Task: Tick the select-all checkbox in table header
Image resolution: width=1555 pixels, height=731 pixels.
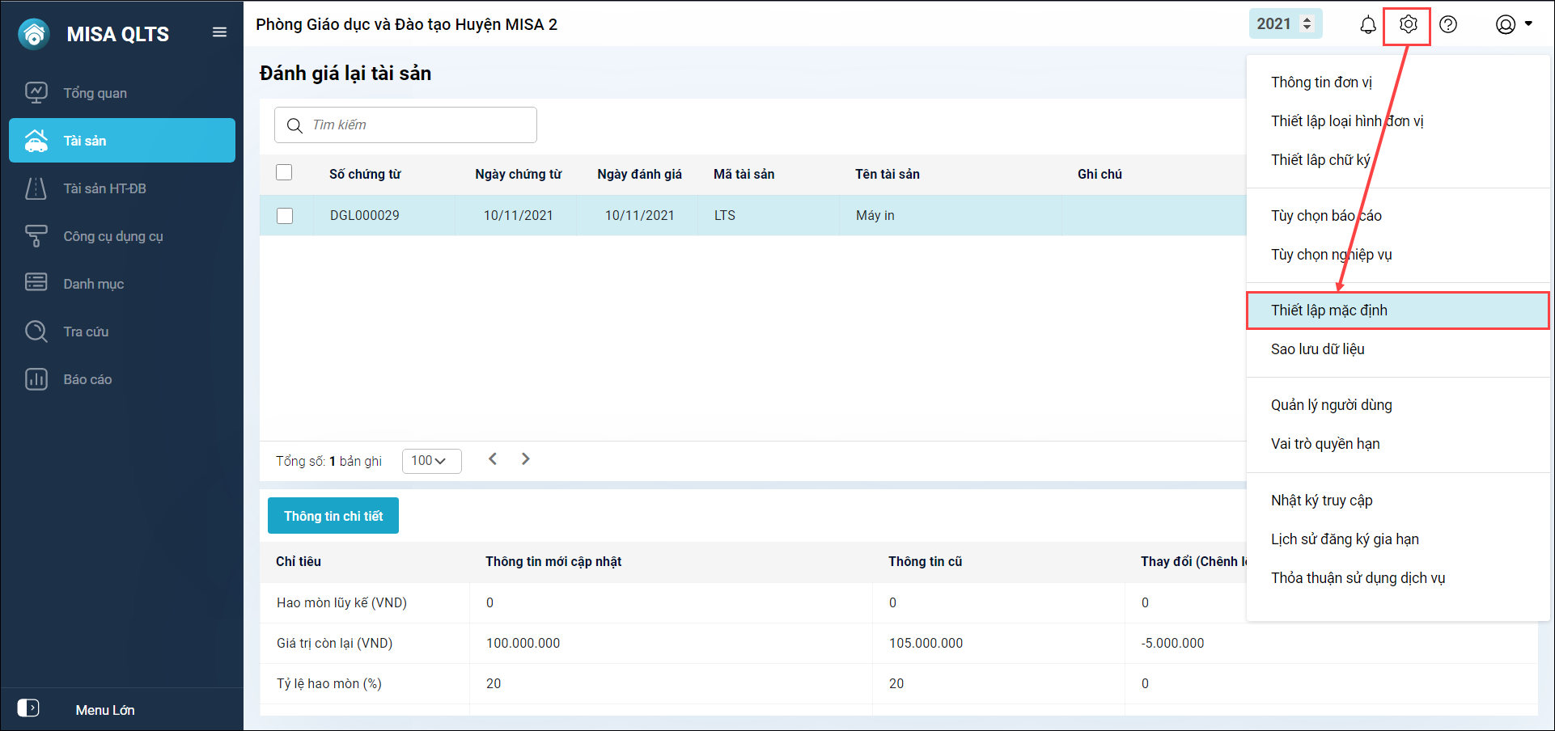Action: pyautogui.click(x=284, y=173)
